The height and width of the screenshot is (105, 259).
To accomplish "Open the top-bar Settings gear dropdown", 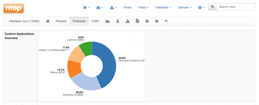I will coord(201,7).
